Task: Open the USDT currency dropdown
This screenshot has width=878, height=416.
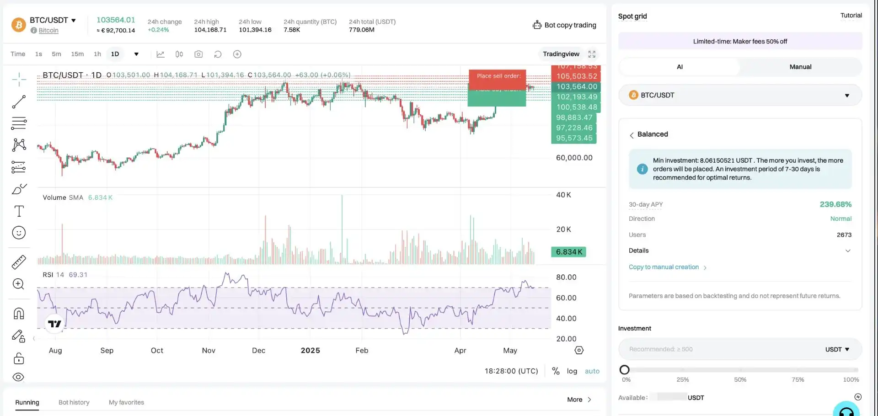Action: pyautogui.click(x=837, y=349)
